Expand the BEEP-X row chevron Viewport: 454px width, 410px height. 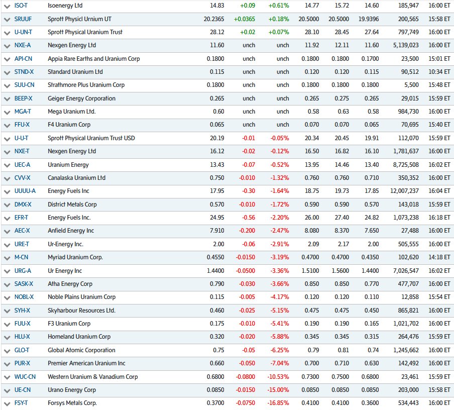click(7, 99)
